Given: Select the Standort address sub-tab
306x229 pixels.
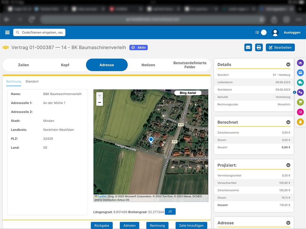Looking at the screenshot, I should tap(32, 82).
